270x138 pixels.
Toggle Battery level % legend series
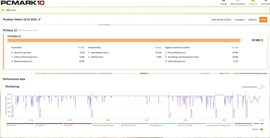(x=21, y=124)
